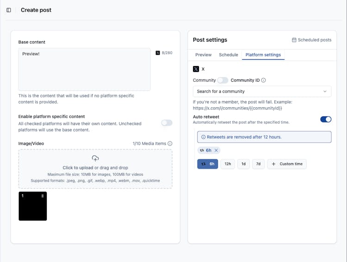Remove the 6h retweet chip
The height and width of the screenshot is (262, 347).
[216, 150]
